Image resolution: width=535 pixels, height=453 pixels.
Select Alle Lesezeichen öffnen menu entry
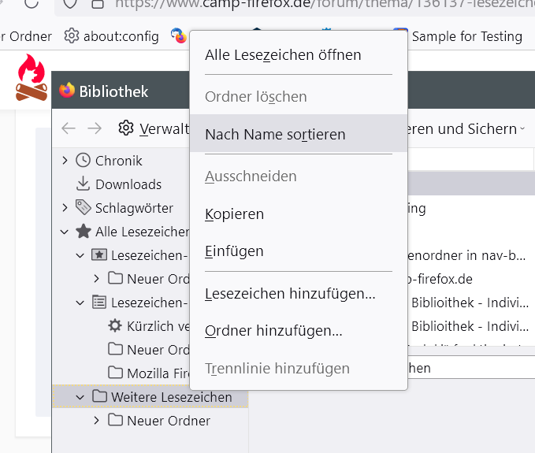pos(283,55)
